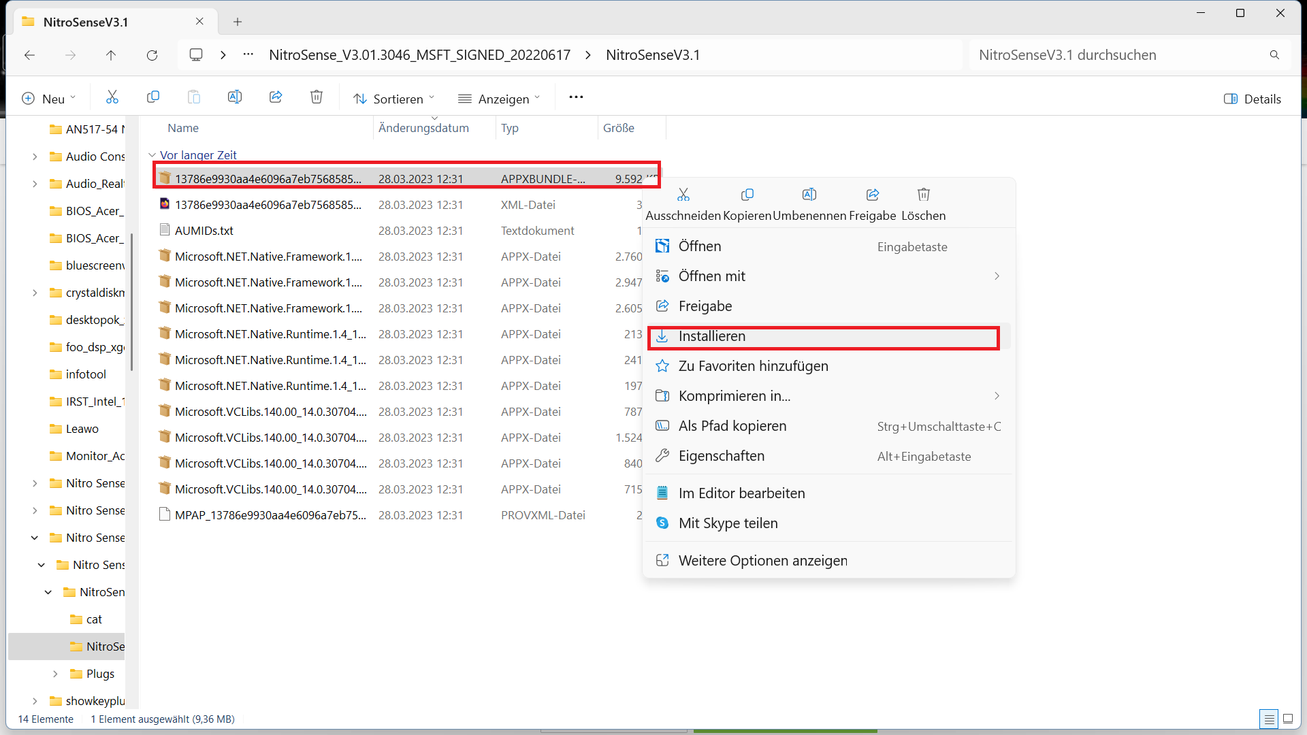Toggle the Details pane button
This screenshot has height=735, width=1307.
(1253, 99)
